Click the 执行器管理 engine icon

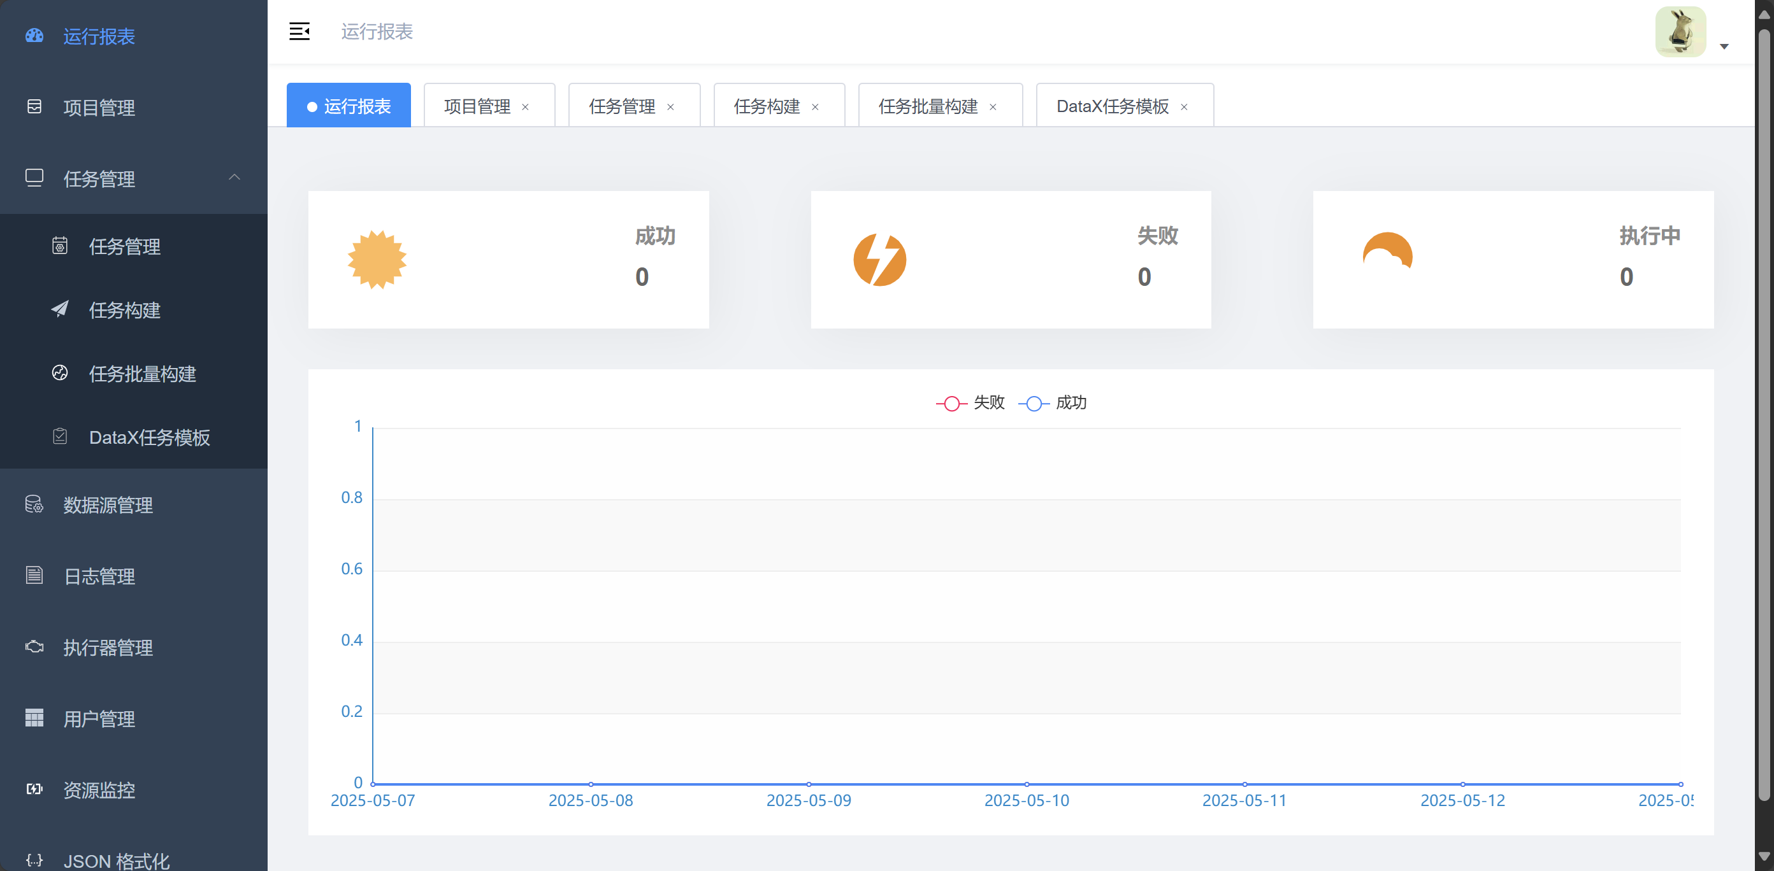[34, 647]
